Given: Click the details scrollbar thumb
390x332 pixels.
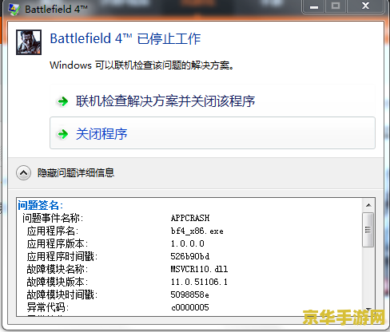Looking at the screenshot, I should coord(368,230).
